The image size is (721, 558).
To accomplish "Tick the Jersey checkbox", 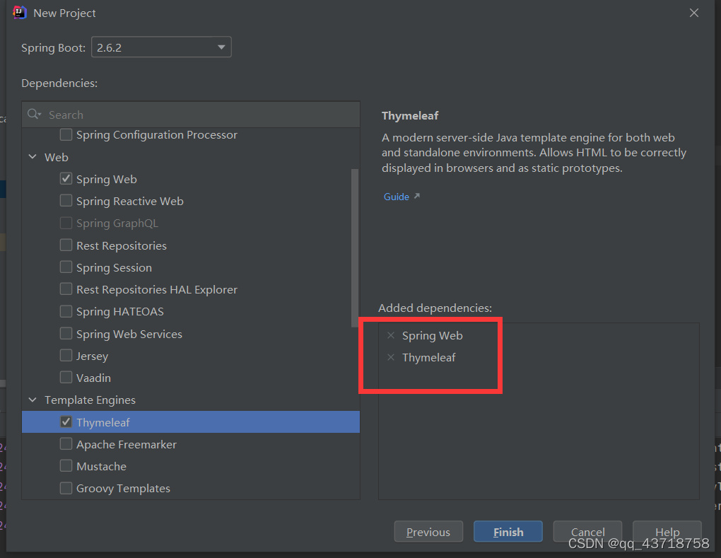I will [66, 356].
